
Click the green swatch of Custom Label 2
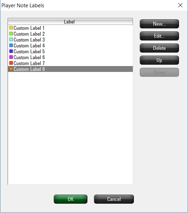tap(11, 34)
